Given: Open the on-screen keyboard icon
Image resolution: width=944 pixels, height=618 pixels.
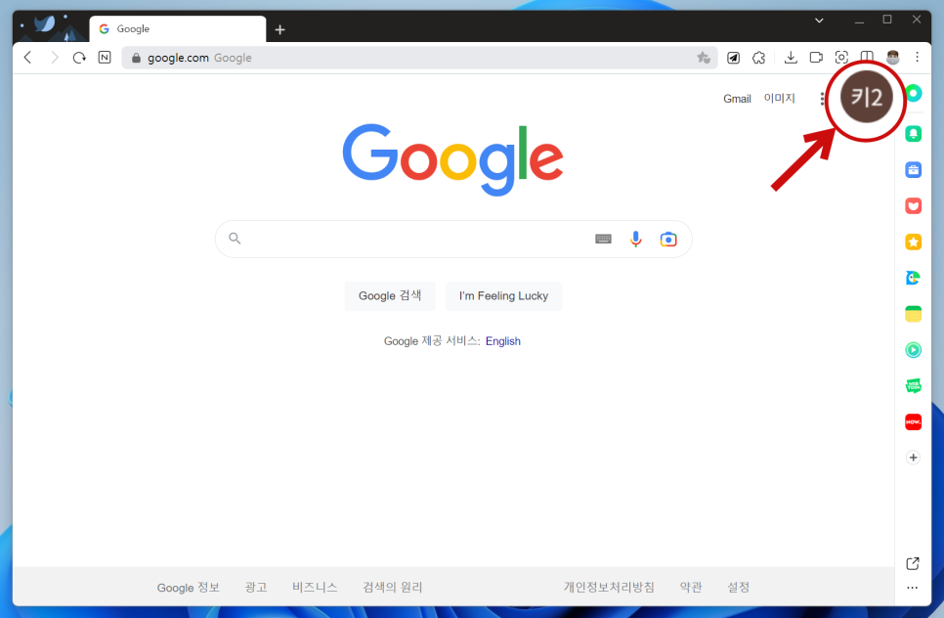Looking at the screenshot, I should [603, 240].
